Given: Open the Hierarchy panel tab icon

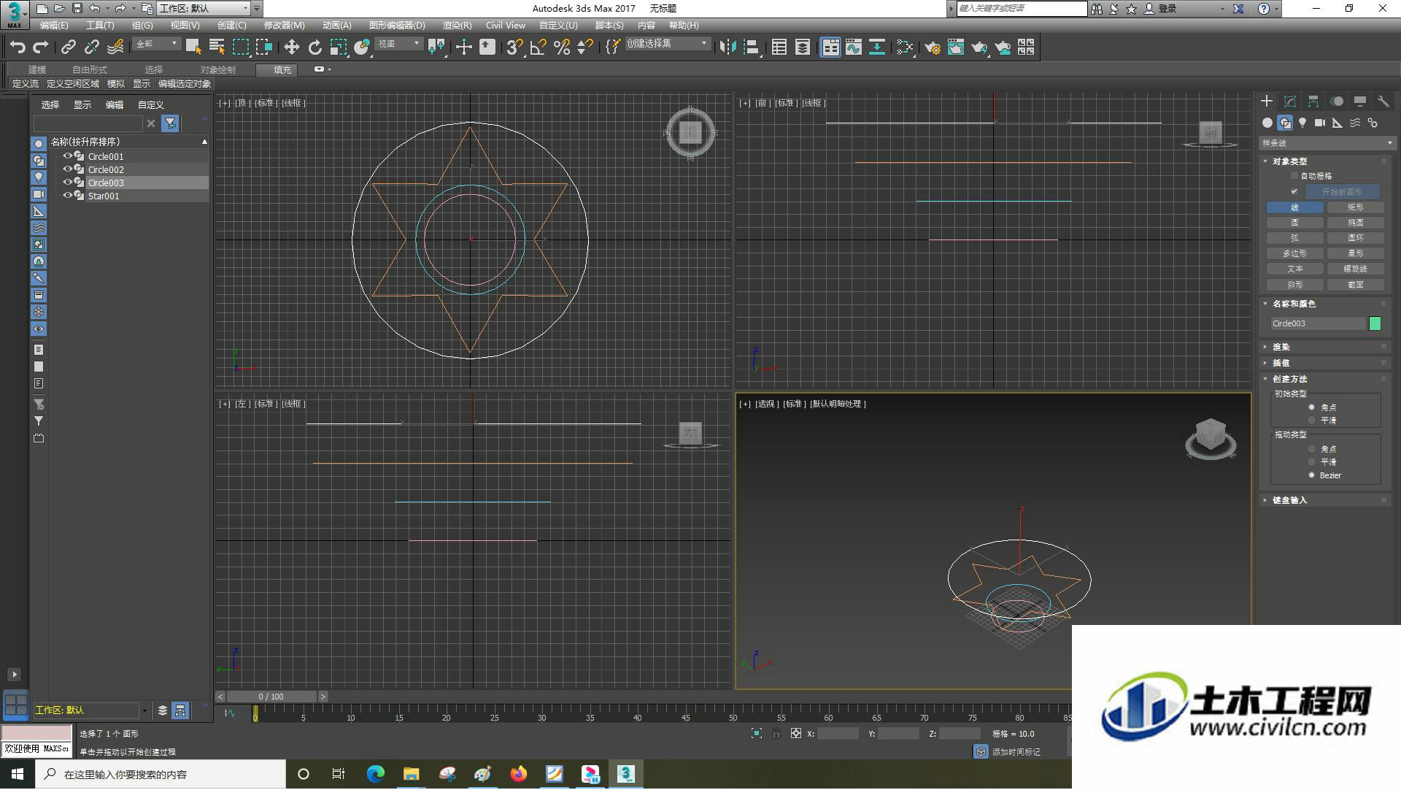Looking at the screenshot, I should 1313,101.
